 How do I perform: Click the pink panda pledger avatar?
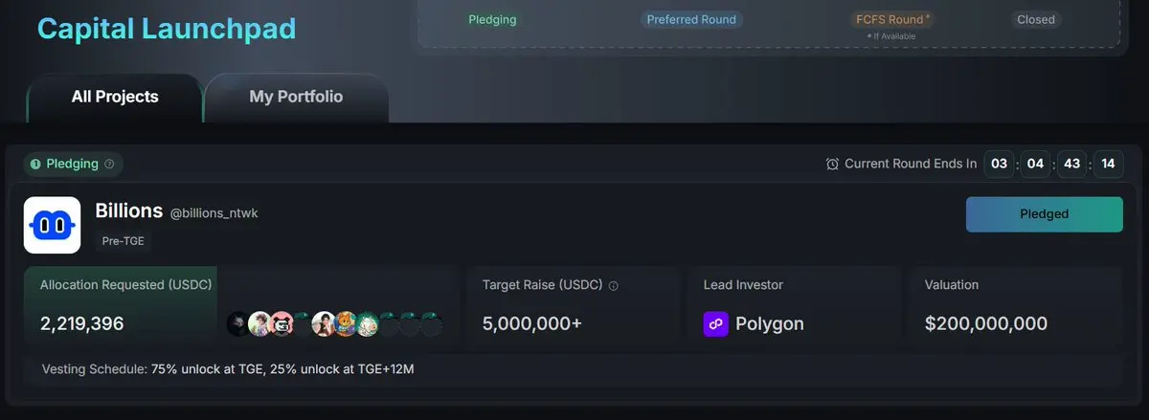tap(282, 324)
